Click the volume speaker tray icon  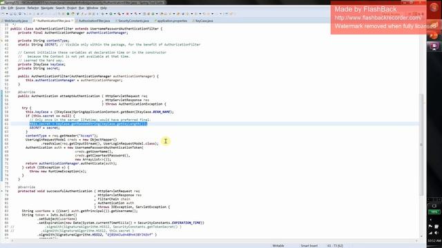(436, 233)
